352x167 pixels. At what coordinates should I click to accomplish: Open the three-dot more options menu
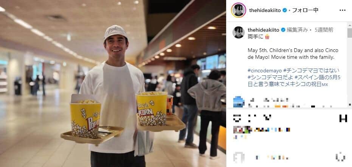coord(342,10)
